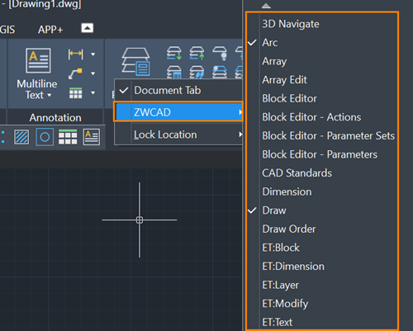This screenshot has width=413, height=331.
Task: Open the Annotation panel title
Action: click(55, 118)
